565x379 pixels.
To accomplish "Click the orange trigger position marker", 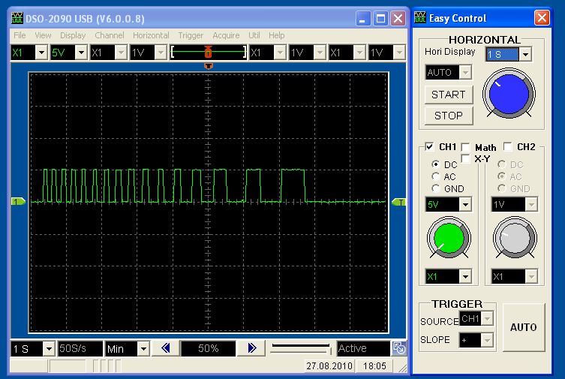I will 208,66.
